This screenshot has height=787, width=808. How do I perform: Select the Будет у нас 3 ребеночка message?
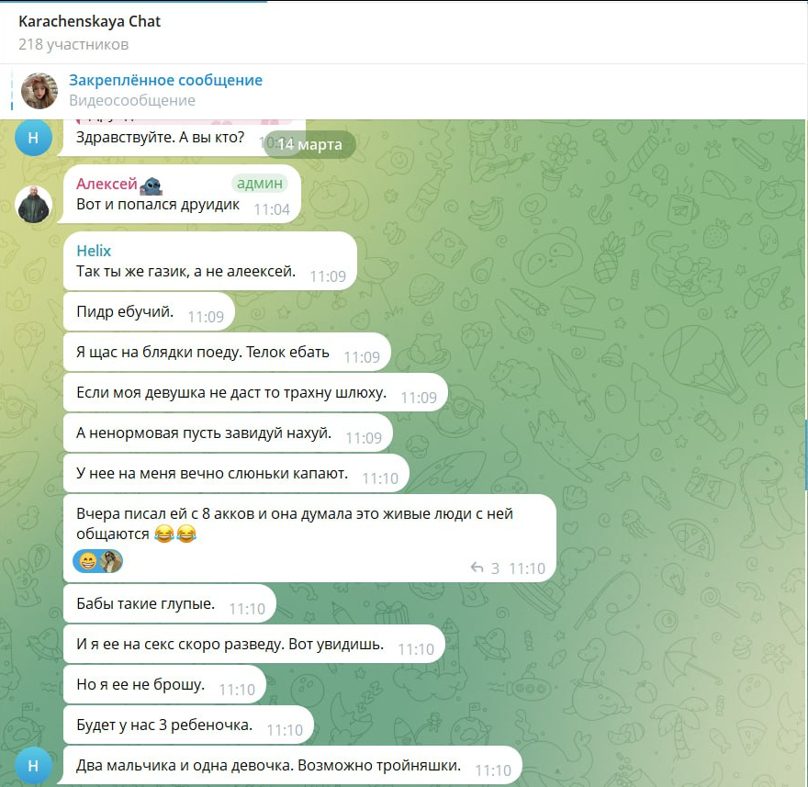tap(188, 725)
